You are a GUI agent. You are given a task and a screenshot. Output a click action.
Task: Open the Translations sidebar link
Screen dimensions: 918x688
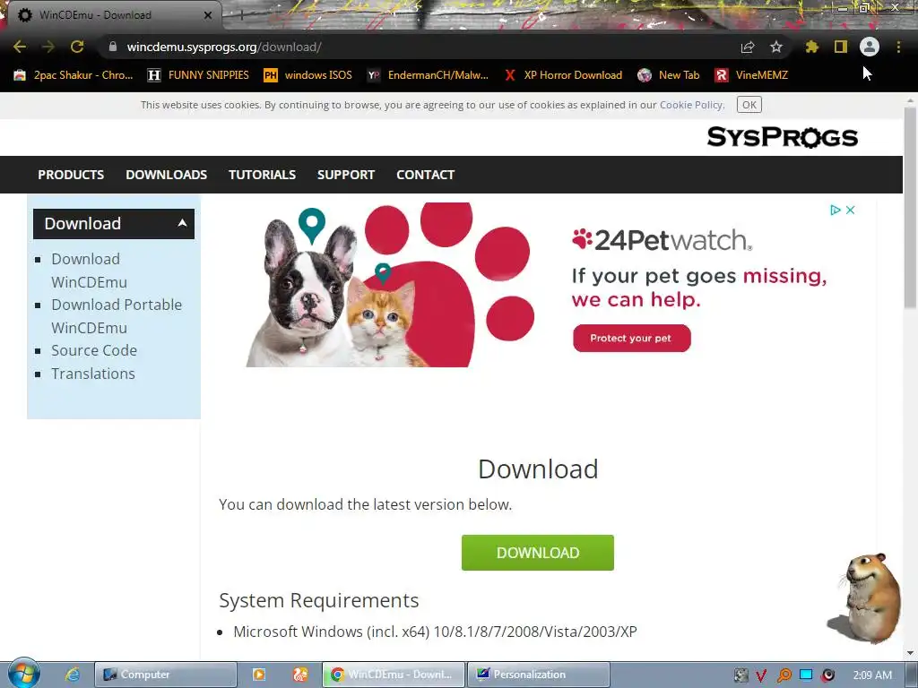coord(93,374)
